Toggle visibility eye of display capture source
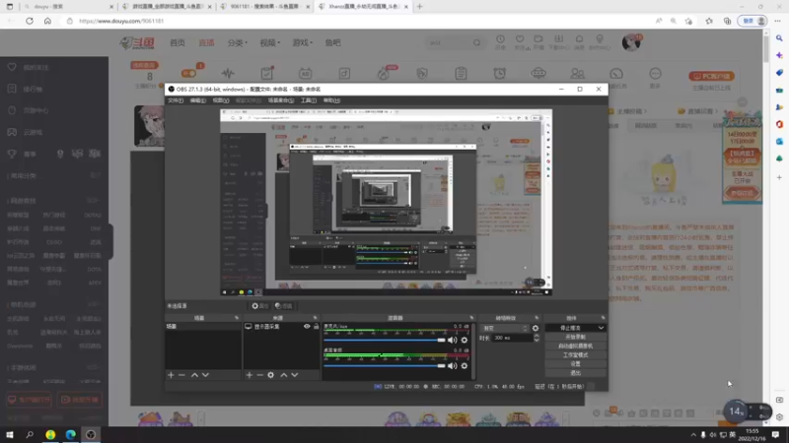The height and width of the screenshot is (443, 789). (x=307, y=327)
